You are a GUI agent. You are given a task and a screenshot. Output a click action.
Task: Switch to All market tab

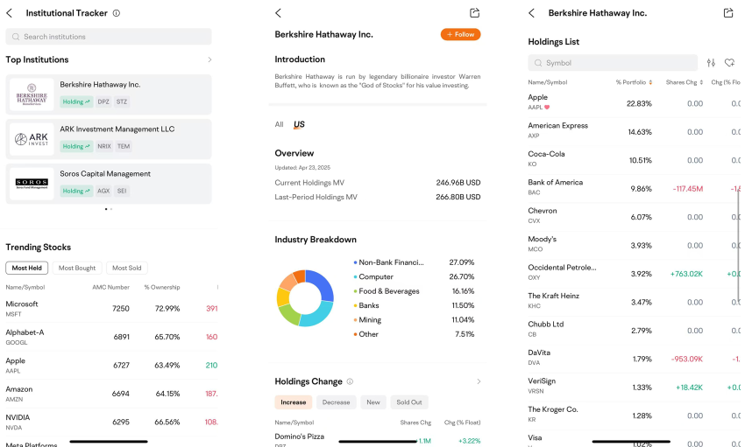[x=279, y=125]
